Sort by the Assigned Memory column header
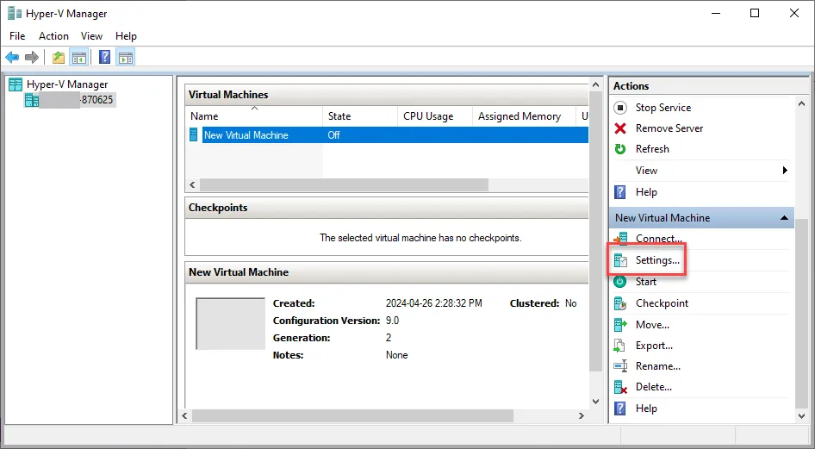The height and width of the screenshot is (449, 815). [524, 116]
